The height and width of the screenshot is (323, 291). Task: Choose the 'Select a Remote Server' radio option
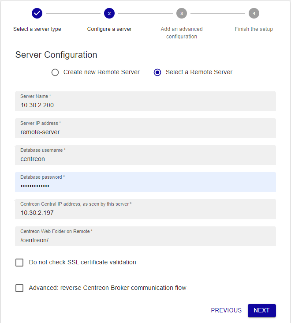click(x=157, y=72)
